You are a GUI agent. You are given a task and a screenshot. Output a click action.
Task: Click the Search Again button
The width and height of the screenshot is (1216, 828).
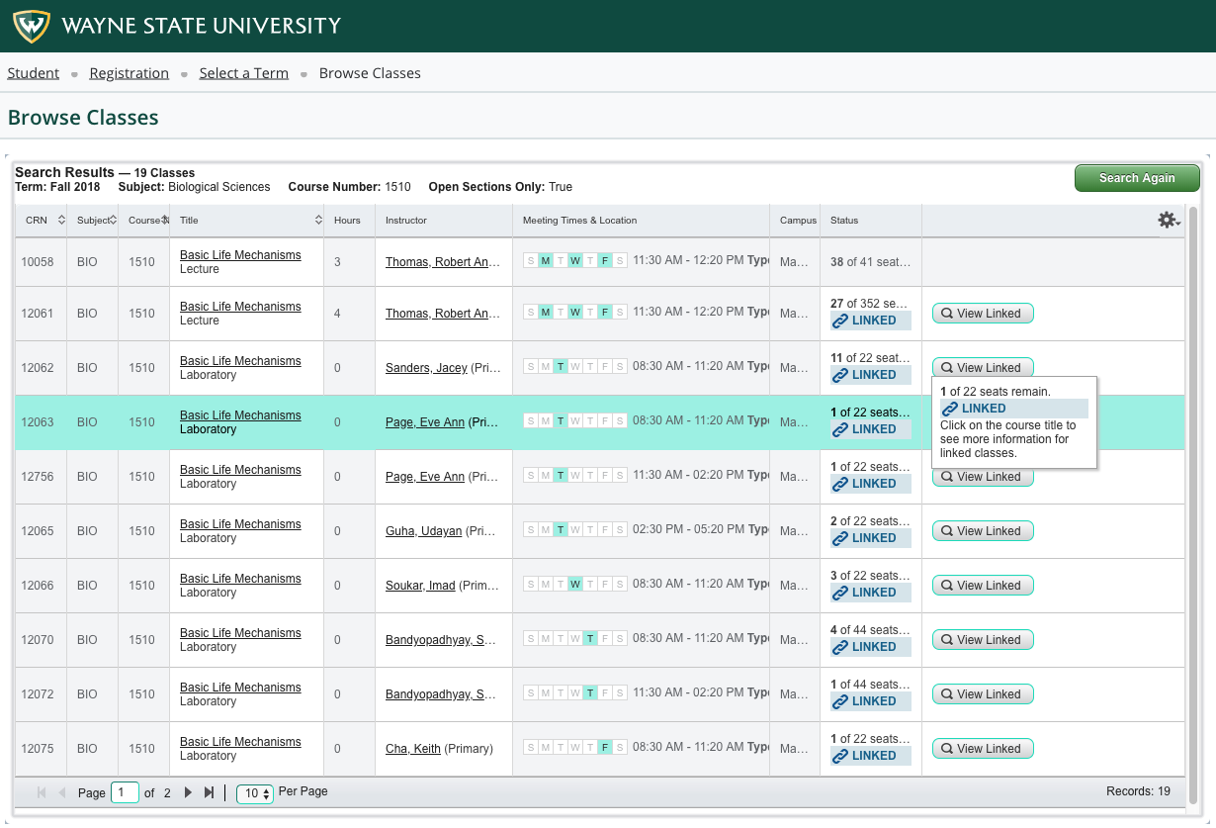[x=1137, y=178]
